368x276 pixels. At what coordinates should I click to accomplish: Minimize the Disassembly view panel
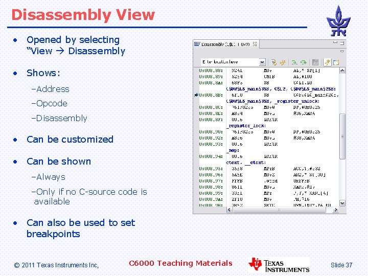tap(335, 43)
